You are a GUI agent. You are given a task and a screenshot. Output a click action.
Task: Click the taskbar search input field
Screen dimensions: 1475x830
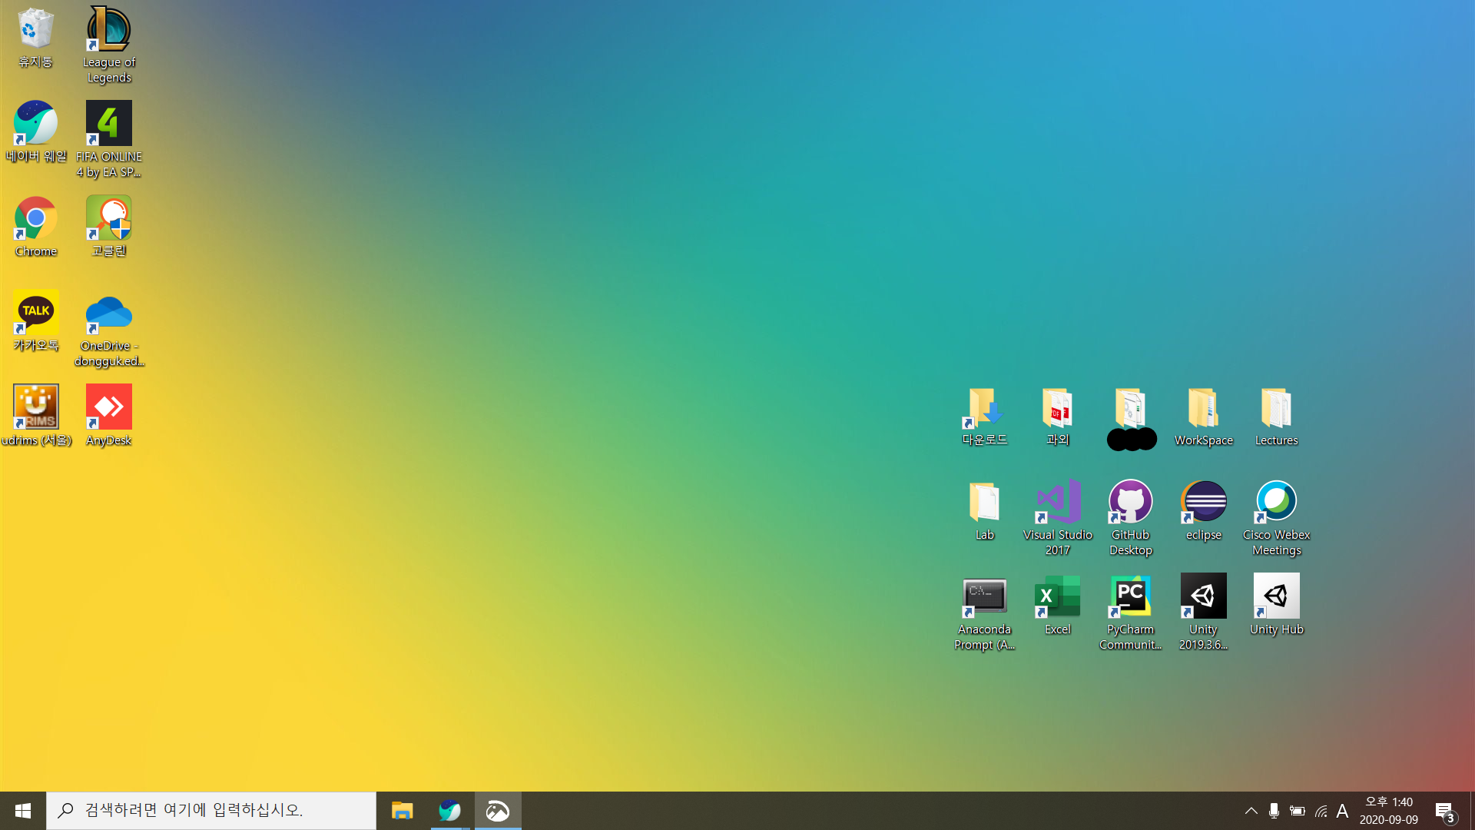pyautogui.click(x=211, y=811)
